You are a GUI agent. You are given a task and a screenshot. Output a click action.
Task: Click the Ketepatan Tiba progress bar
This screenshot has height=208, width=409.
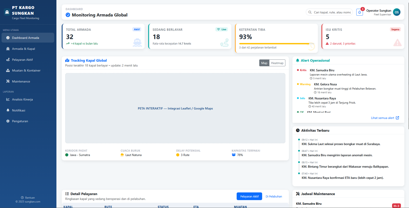pyautogui.click(x=274, y=44)
